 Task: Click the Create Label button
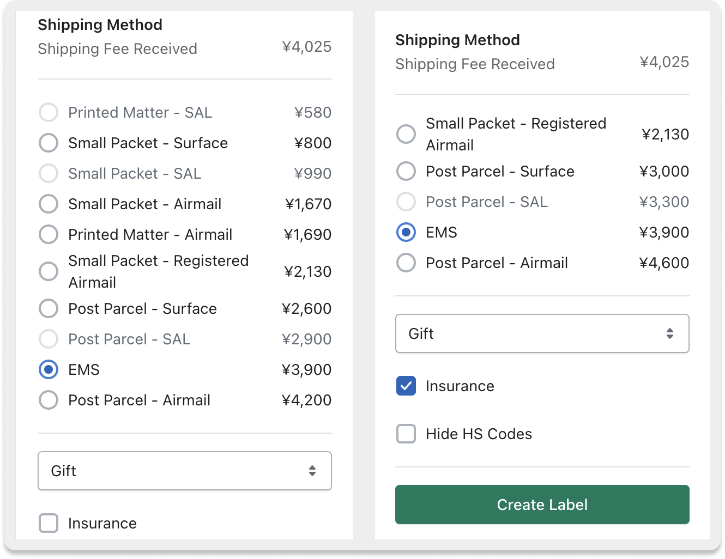pos(542,505)
